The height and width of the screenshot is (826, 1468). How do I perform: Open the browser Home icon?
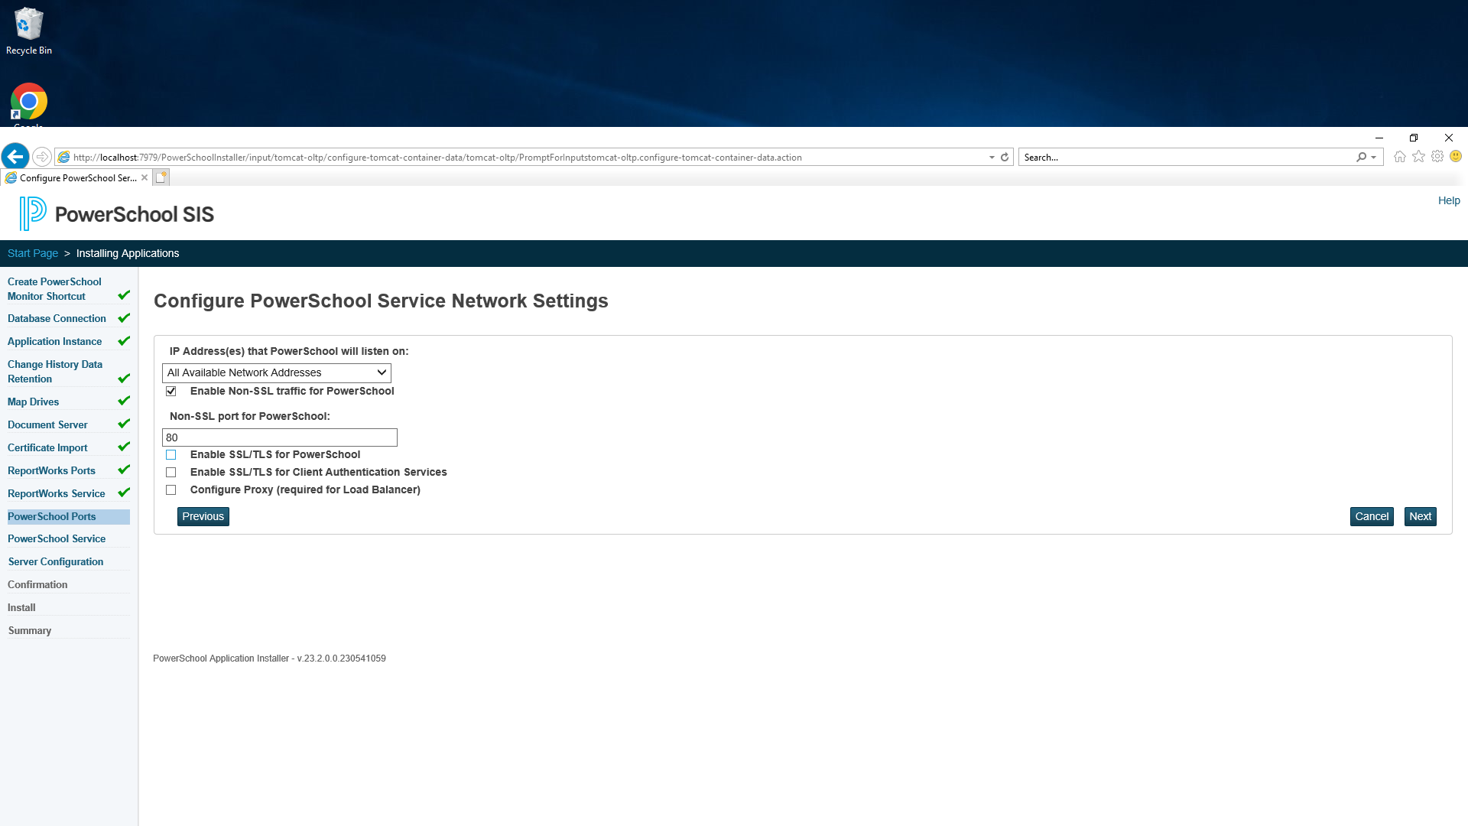[x=1400, y=157]
